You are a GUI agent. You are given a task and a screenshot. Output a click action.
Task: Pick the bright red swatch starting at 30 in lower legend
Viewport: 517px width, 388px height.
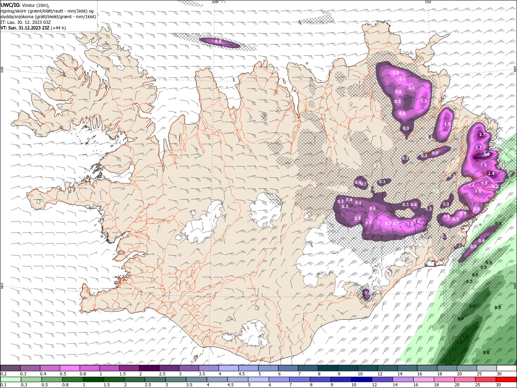(506, 380)
